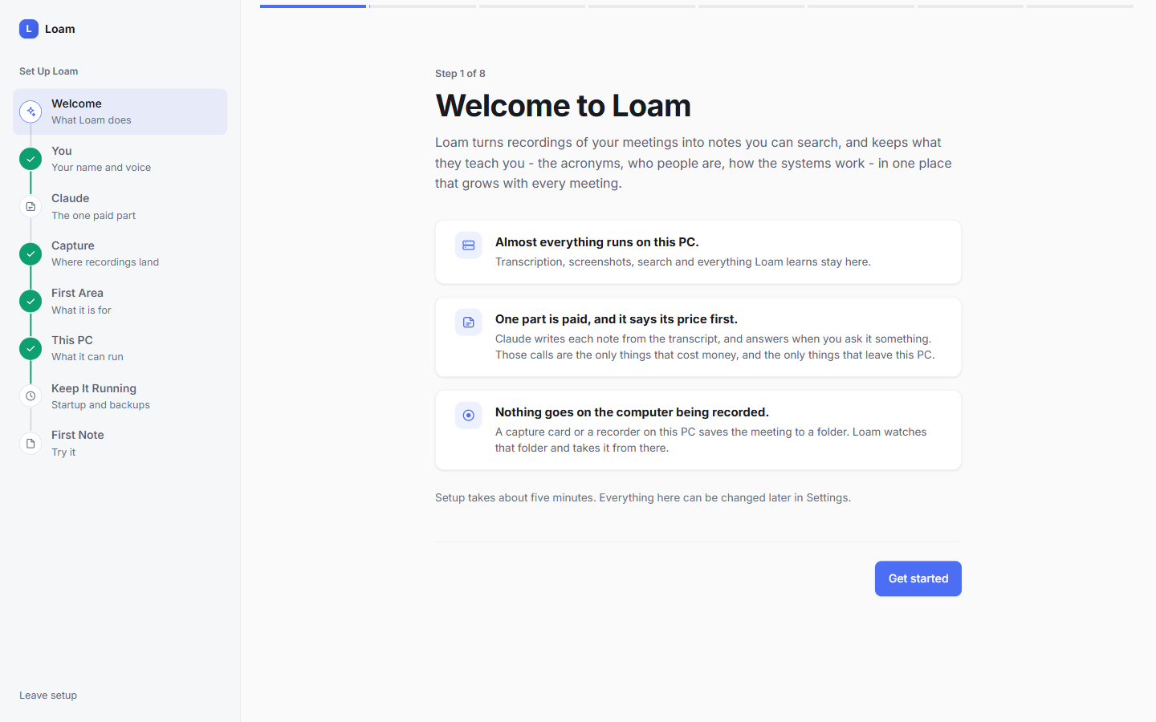Image resolution: width=1156 pixels, height=722 pixels.
Task: Click the record icon in the 'Nothing goes on' card
Action: click(469, 416)
